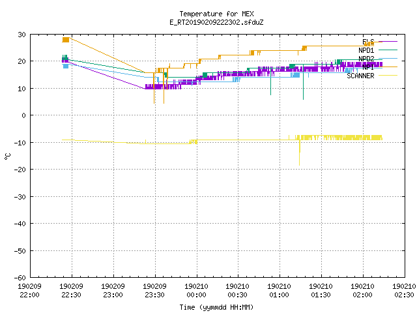The image size is (417, 313).
Task: Click the y-axis tick label -20
Action: click(x=20, y=170)
